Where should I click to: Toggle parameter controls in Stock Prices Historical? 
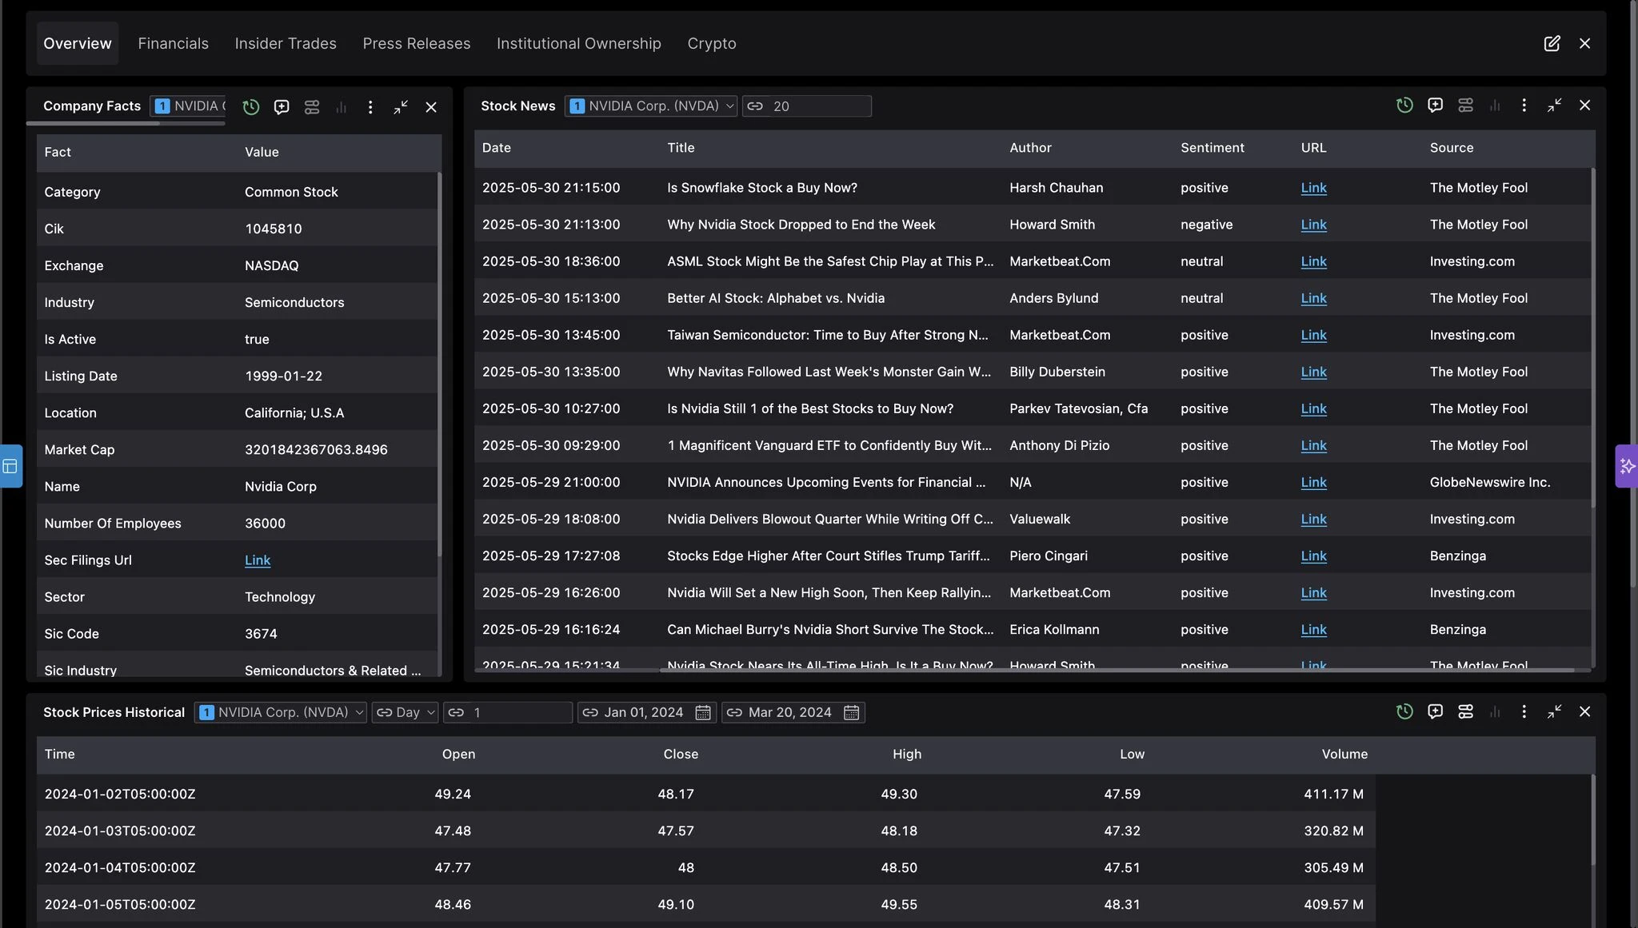(1465, 711)
